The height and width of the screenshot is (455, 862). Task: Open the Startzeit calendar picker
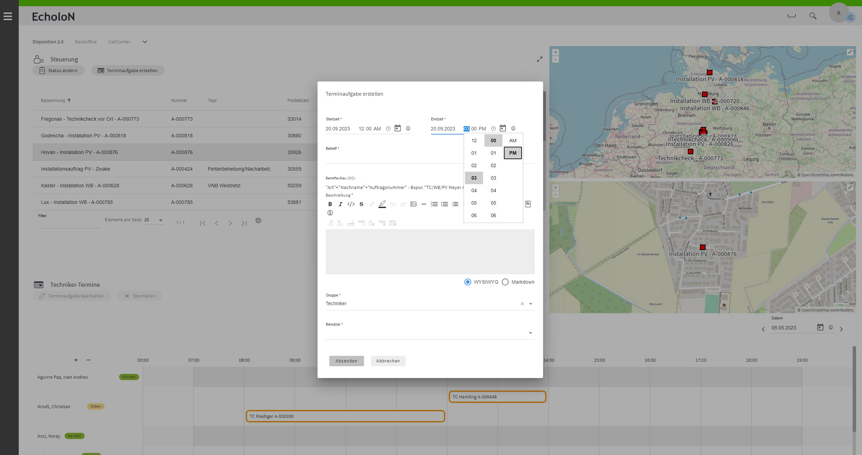[x=398, y=128]
